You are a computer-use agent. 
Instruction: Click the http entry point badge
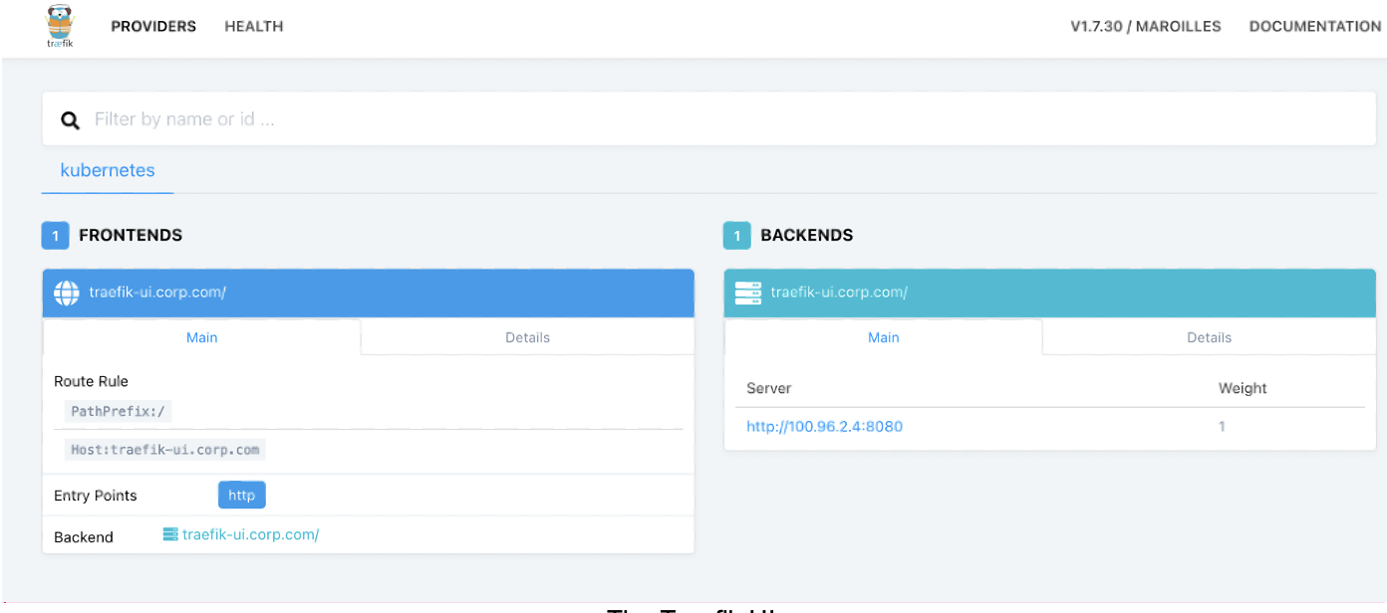(x=242, y=495)
